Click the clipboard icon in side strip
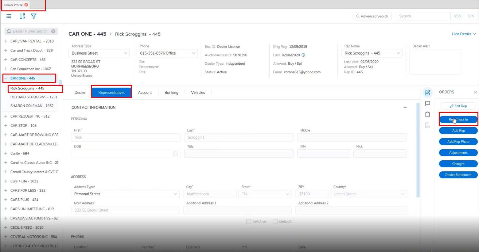This screenshot has height=252, width=479. 427,114
